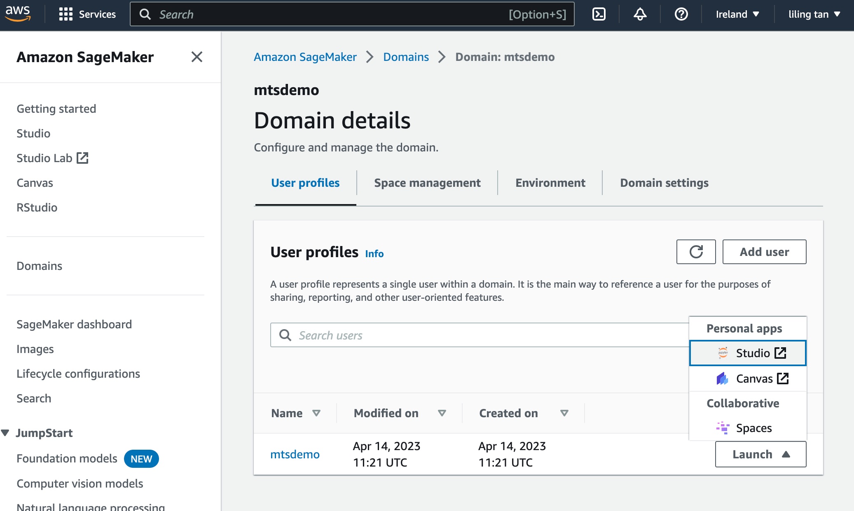Open the Services grid menu
854x511 pixels.
tap(87, 14)
